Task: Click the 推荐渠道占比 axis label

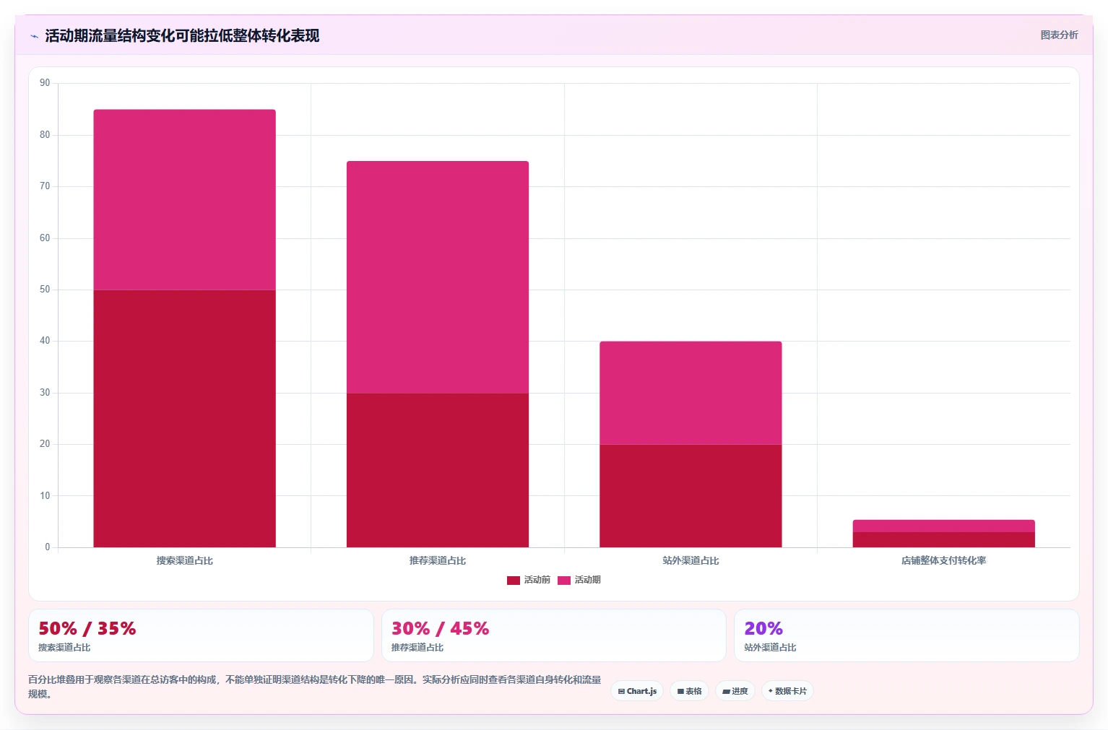Action: click(x=438, y=560)
